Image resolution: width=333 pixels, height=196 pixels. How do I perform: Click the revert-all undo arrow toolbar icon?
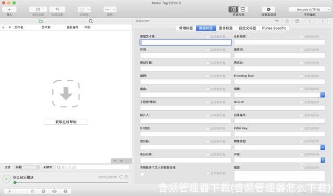[57, 9]
